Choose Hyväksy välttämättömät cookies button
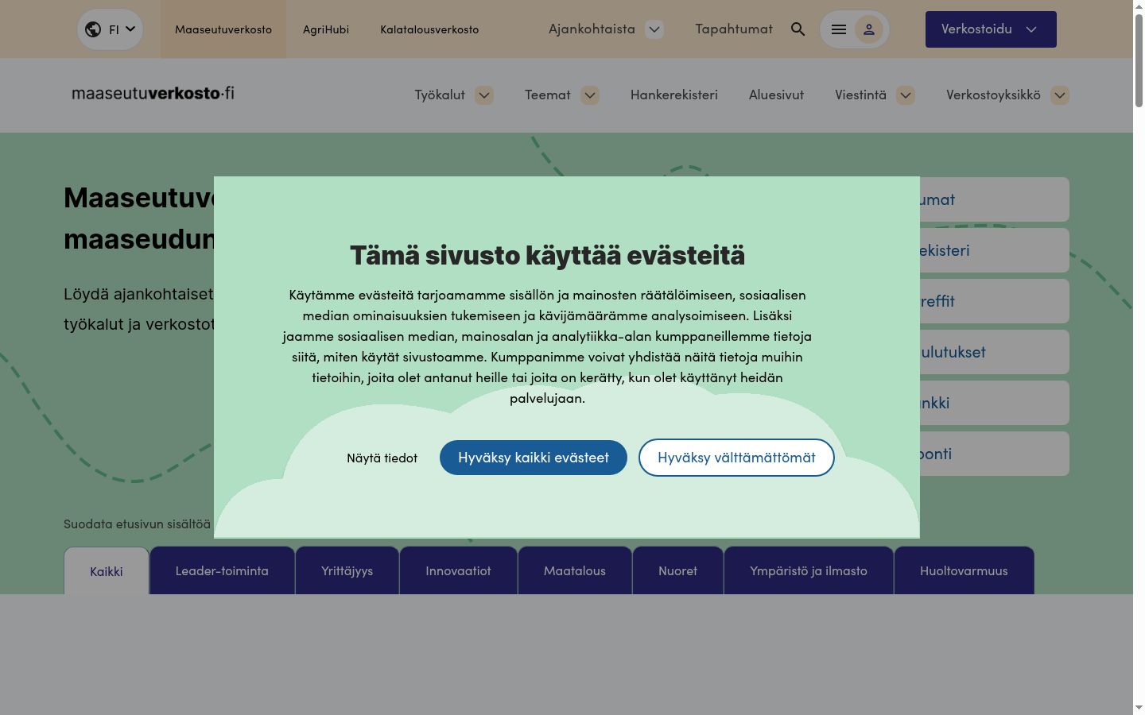1145x715 pixels. click(x=736, y=458)
